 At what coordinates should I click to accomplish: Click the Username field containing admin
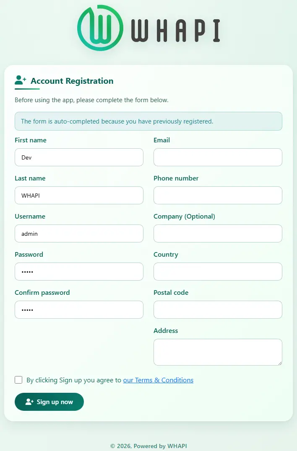coord(79,234)
